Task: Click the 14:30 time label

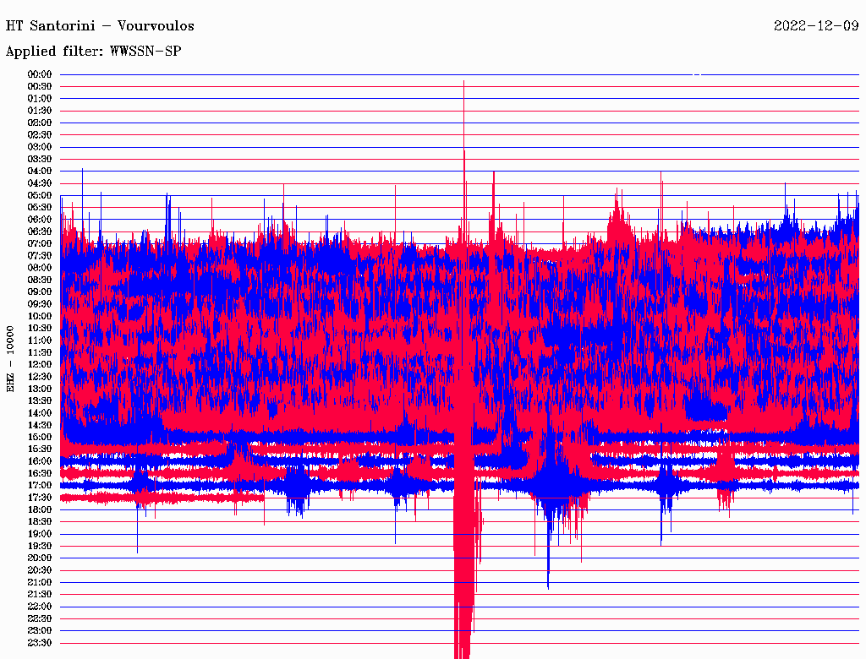Action: coord(40,425)
